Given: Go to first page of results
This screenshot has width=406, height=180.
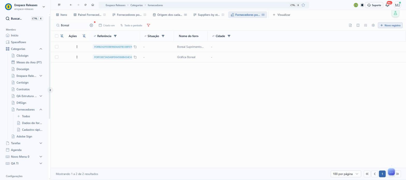Looking at the screenshot, I should [367, 174].
